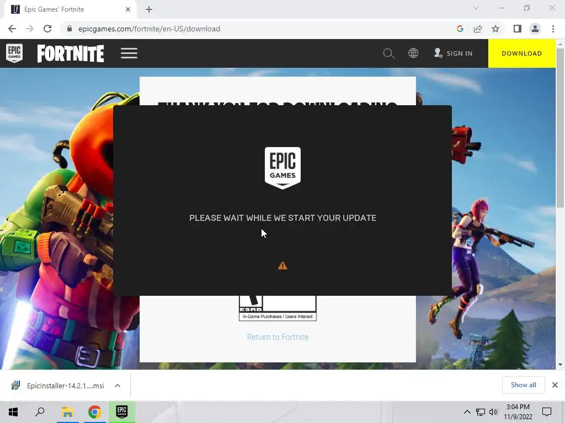Click the scrollbar up arrow
This screenshot has width=565, height=423.
pyautogui.click(x=560, y=44)
